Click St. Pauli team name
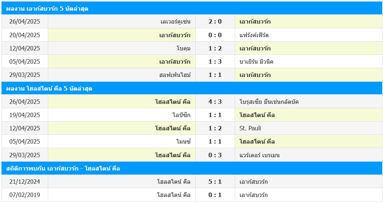Viewport: 383px width, 204px height. pyautogui.click(x=250, y=129)
